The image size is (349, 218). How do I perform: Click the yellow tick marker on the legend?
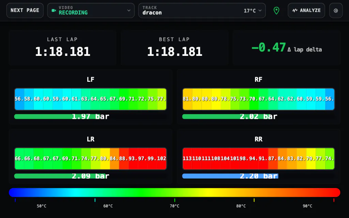(254, 200)
